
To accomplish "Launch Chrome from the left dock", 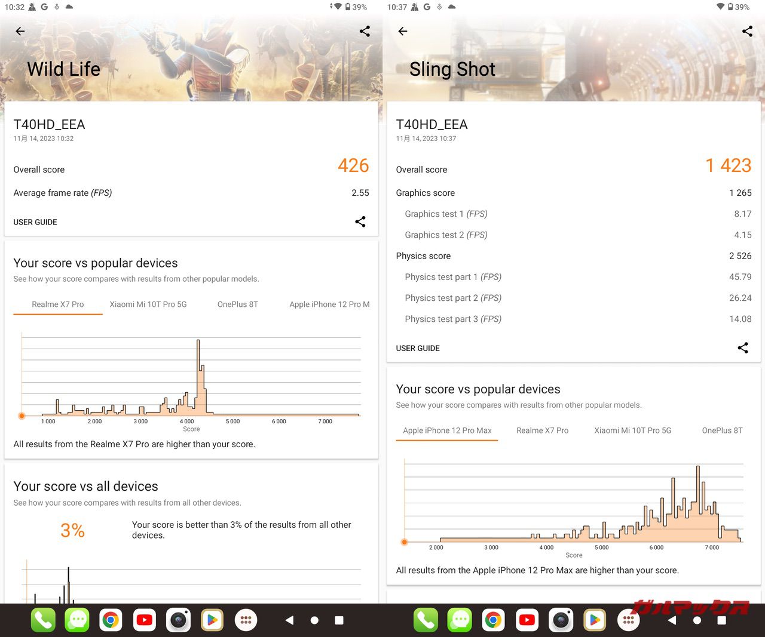I will coord(111,620).
